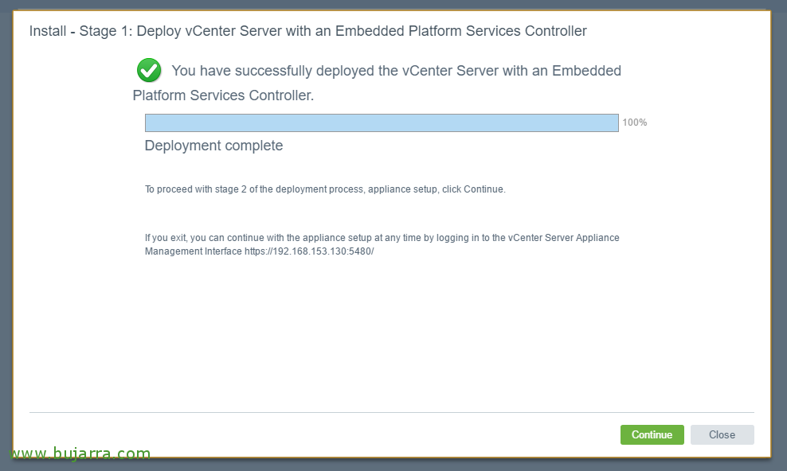Click the Continue button
The height and width of the screenshot is (471, 787).
click(652, 434)
